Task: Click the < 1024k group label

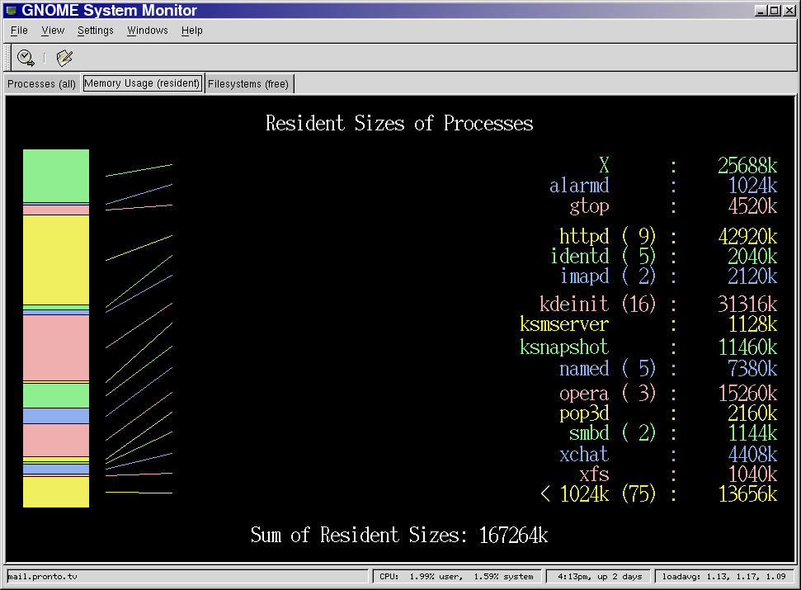Action: click(x=575, y=494)
